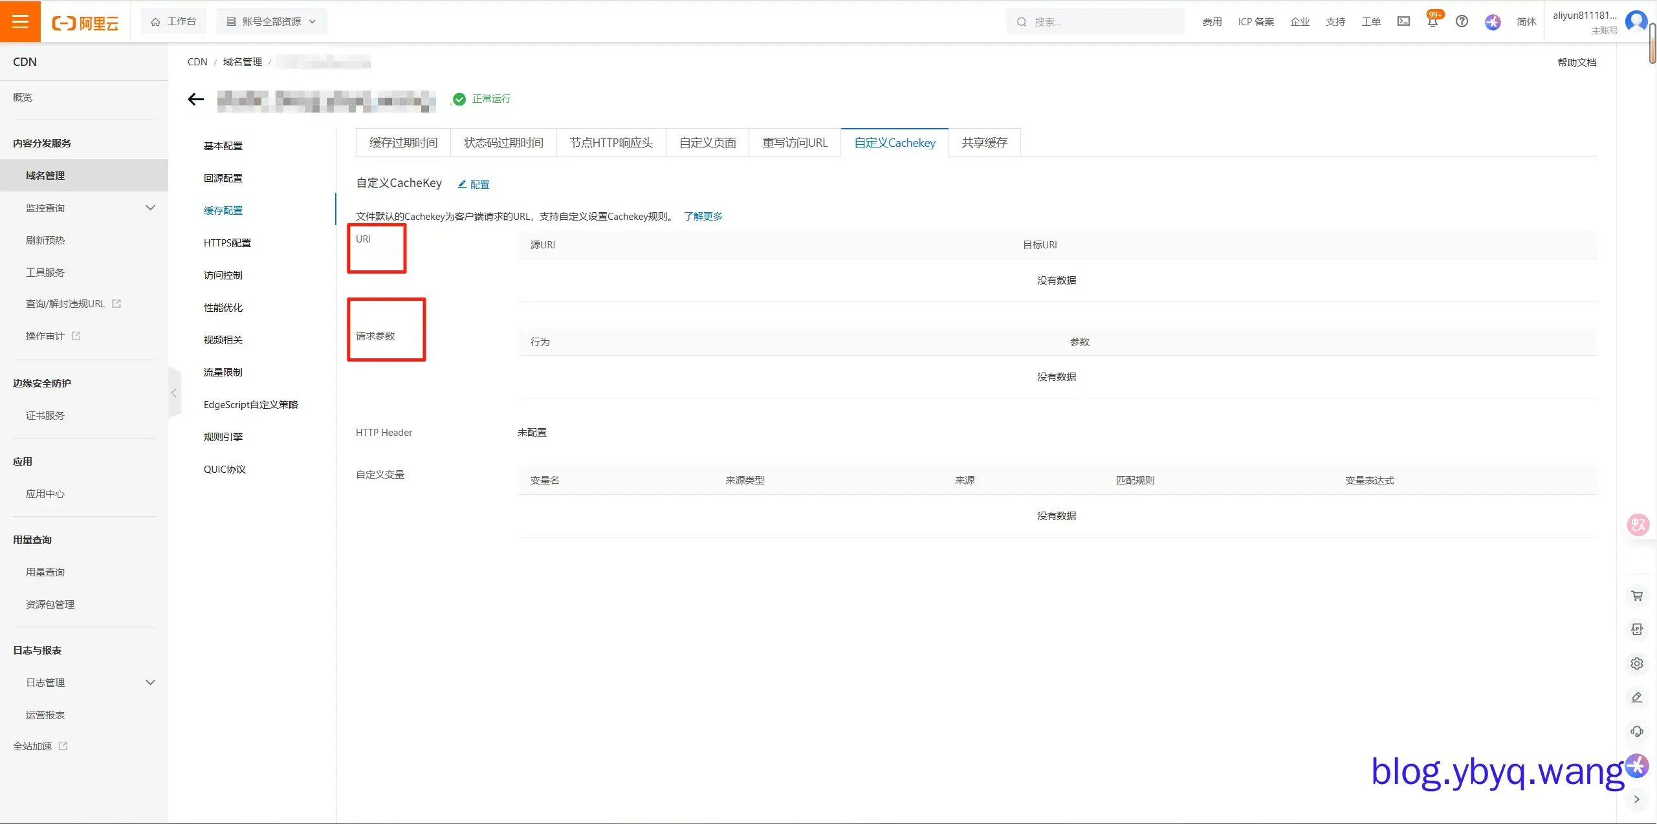This screenshot has width=1657, height=824.
Task: Click the help question mark icon
Action: pos(1461,21)
